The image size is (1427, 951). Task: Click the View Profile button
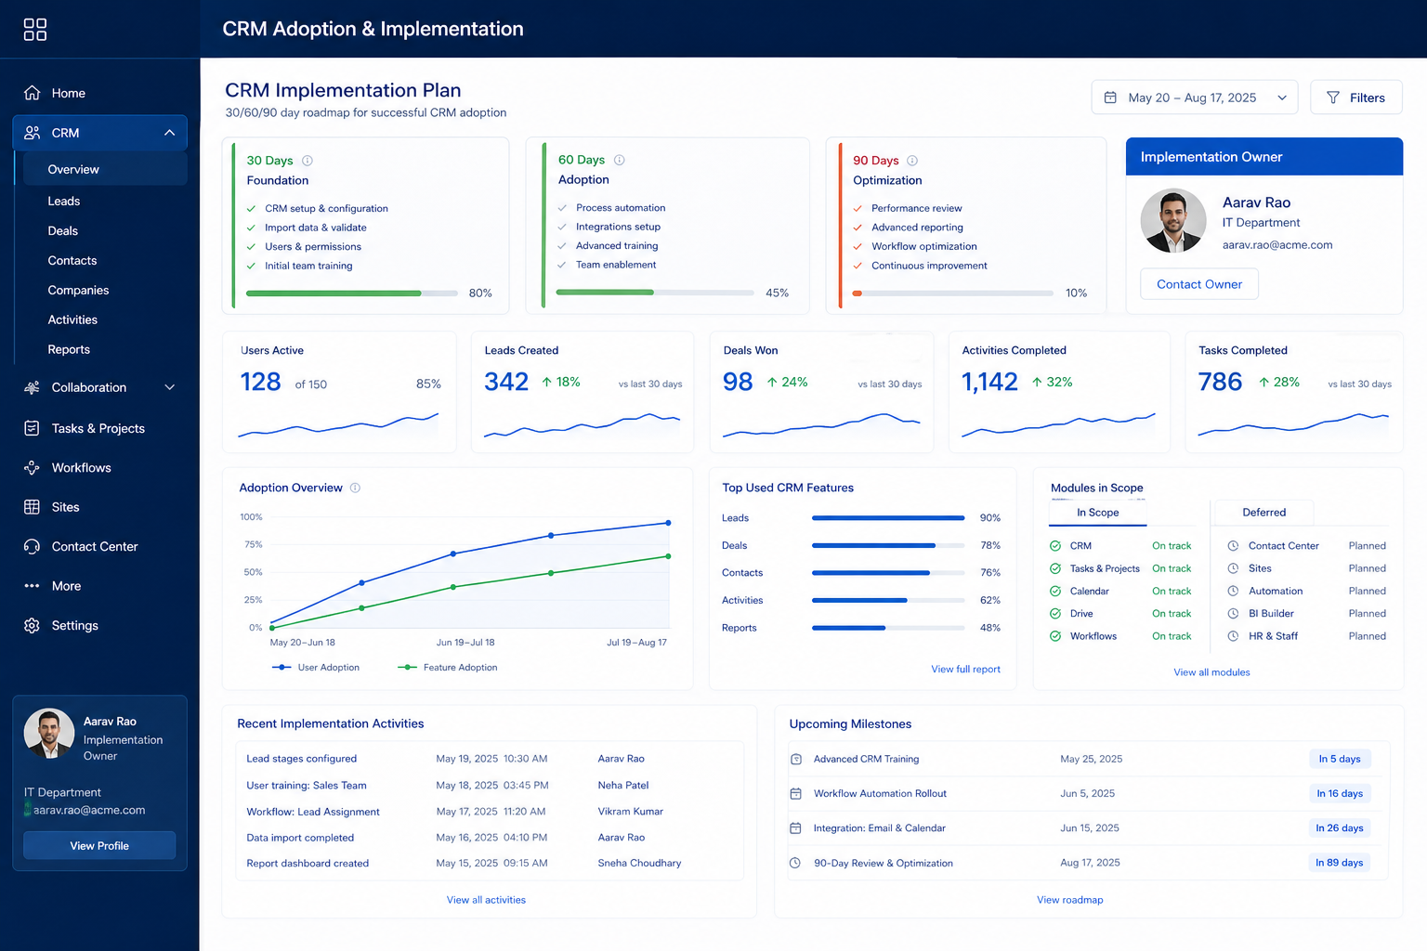click(x=99, y=846)
